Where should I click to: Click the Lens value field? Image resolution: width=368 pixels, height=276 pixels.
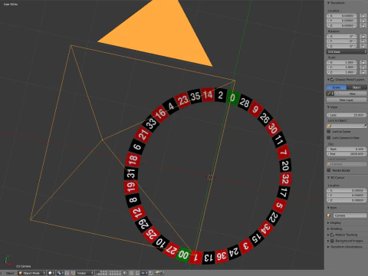coord(347,115)
